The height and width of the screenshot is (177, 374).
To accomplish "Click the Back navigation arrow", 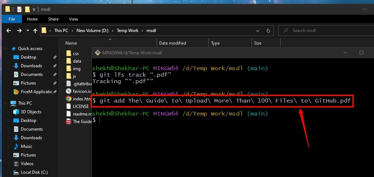I will click(x=9, y=31).
